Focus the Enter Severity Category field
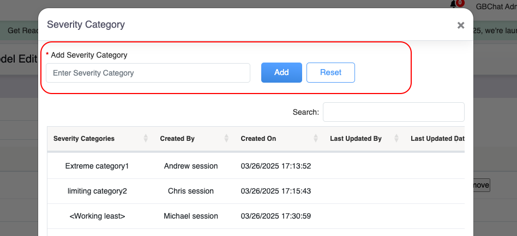Viewport: 517px width, 236px height. 148,73
